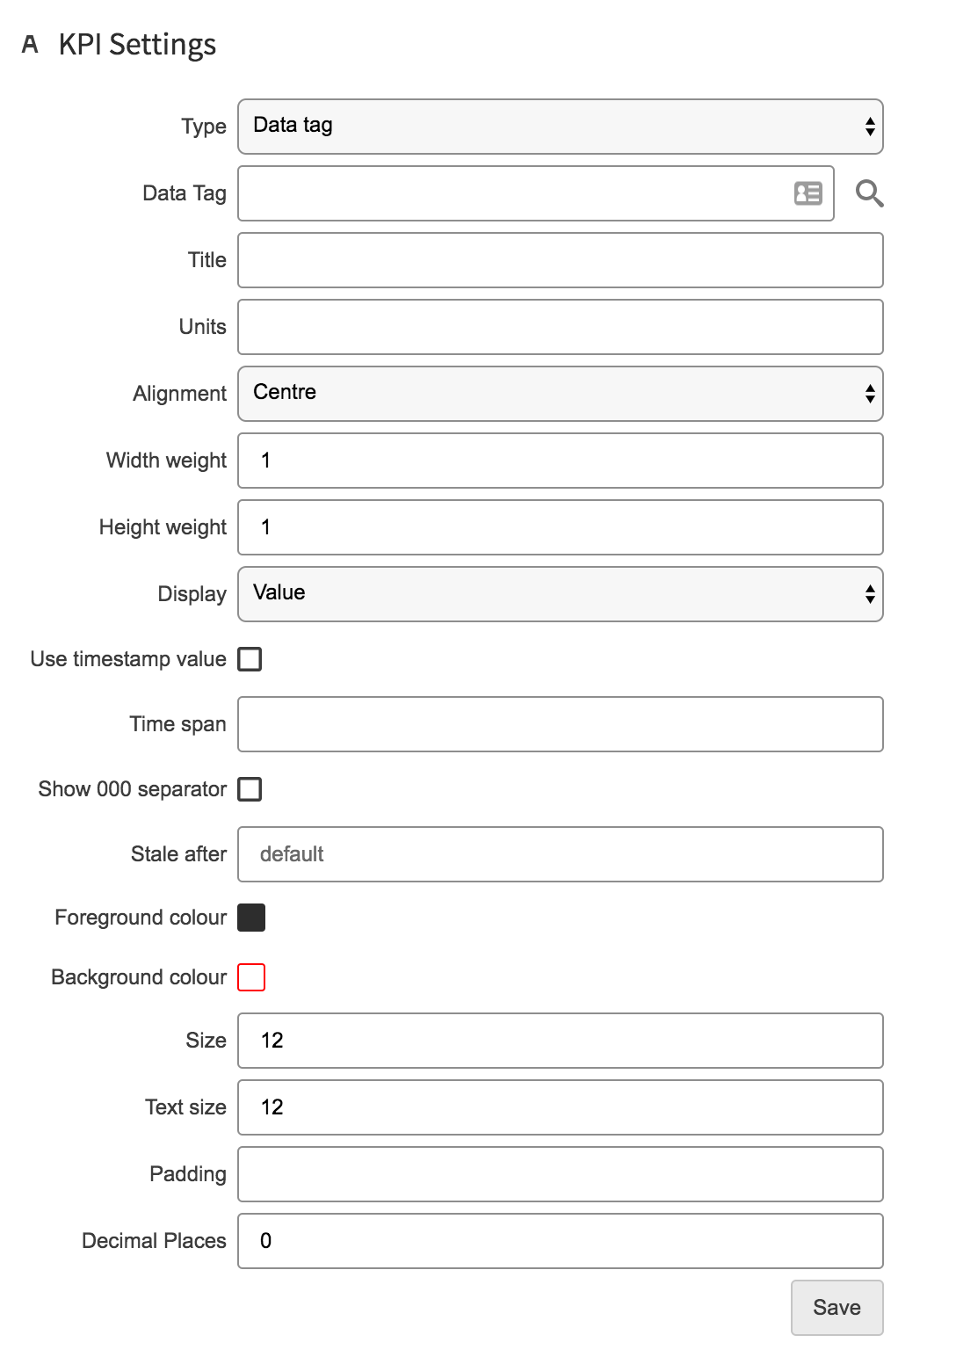The height and width of the screenshot is (1357, 956).
Task: Click the search magnifier next to Data Tag
Action: pos(869,193)
